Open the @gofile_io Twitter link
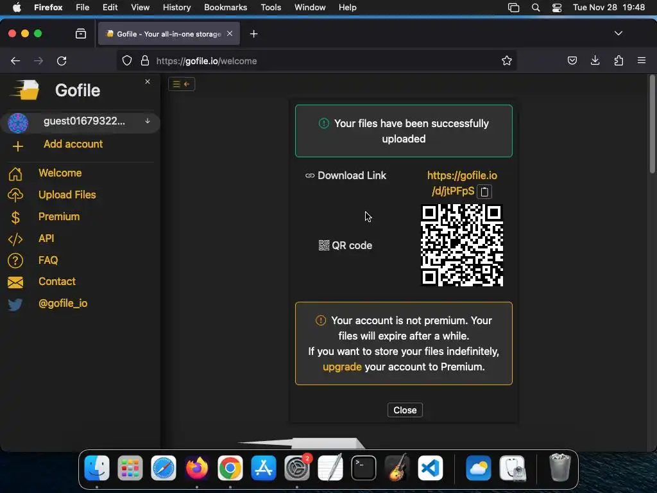Viewport: 657px width, 493px height. pyautogui.click(x=63, y=304)
